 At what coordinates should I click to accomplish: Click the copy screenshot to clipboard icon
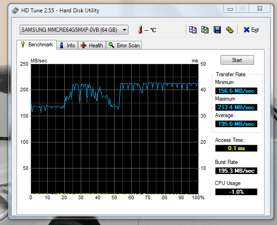point(205,30)
